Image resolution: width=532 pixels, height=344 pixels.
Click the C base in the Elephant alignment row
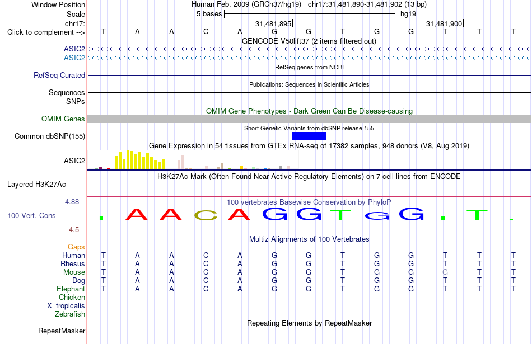pos(206,289)
